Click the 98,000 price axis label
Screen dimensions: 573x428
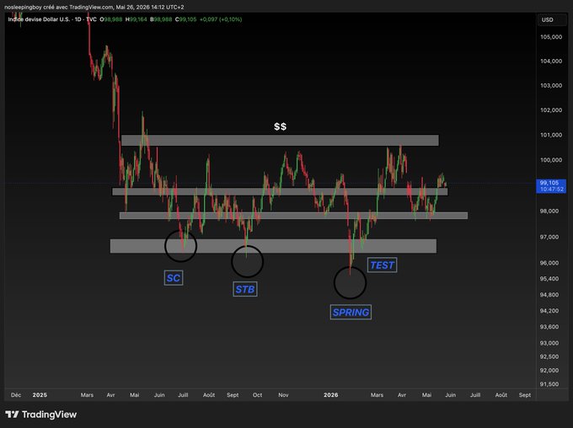click(x=549, y=211)
